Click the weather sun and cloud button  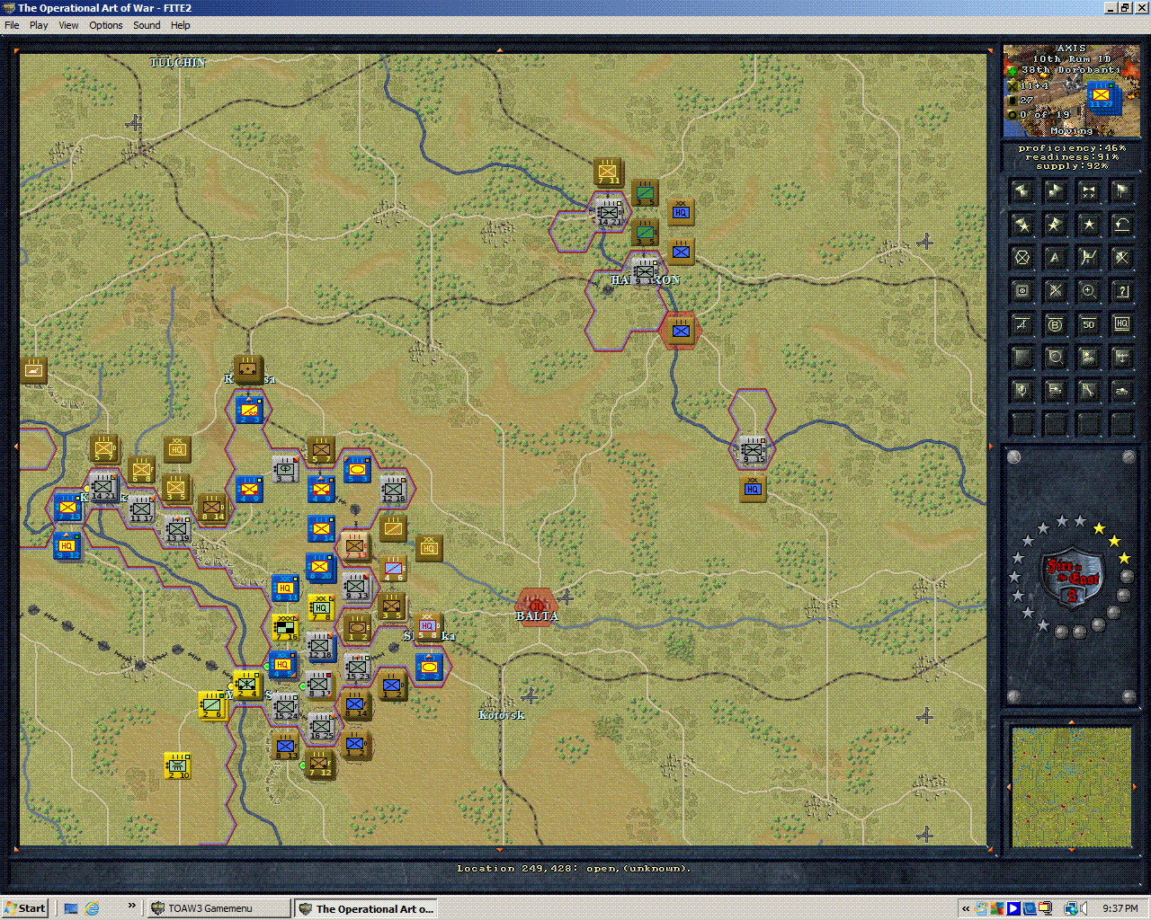click(x=1088, y=358)
